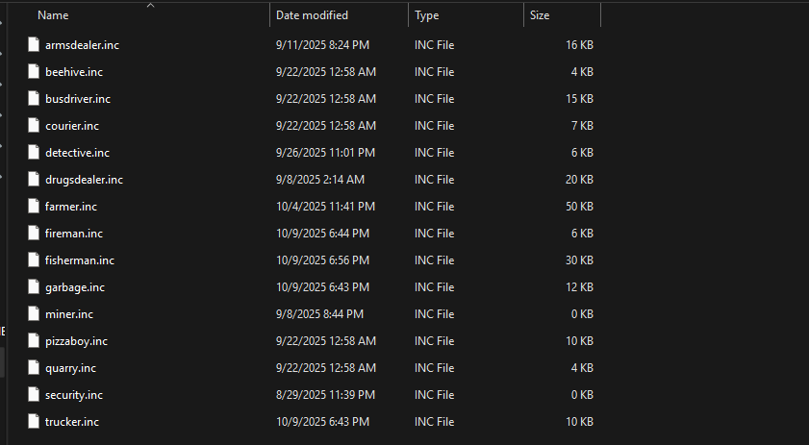Click the 9/11/2025 8:24 PM date
This screenshot has width=809, height=445.
pyautogui.click(x=322, y=45)
